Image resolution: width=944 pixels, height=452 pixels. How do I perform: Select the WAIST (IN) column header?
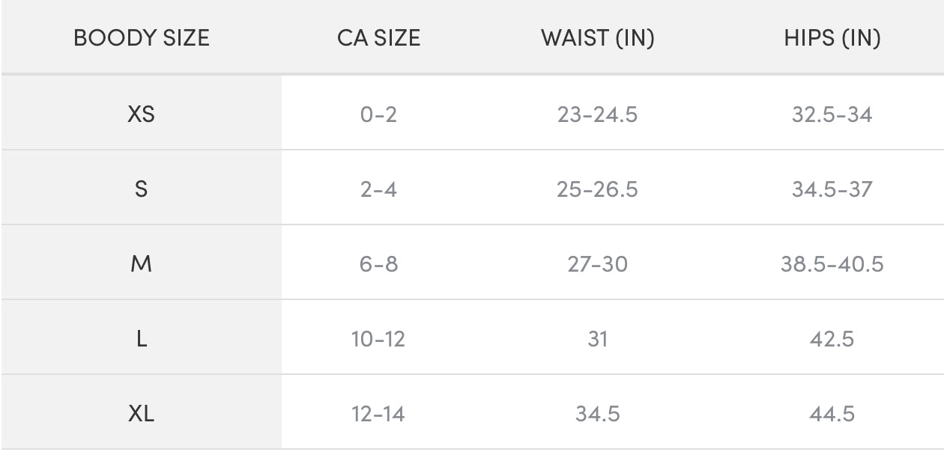pos(597,39)
